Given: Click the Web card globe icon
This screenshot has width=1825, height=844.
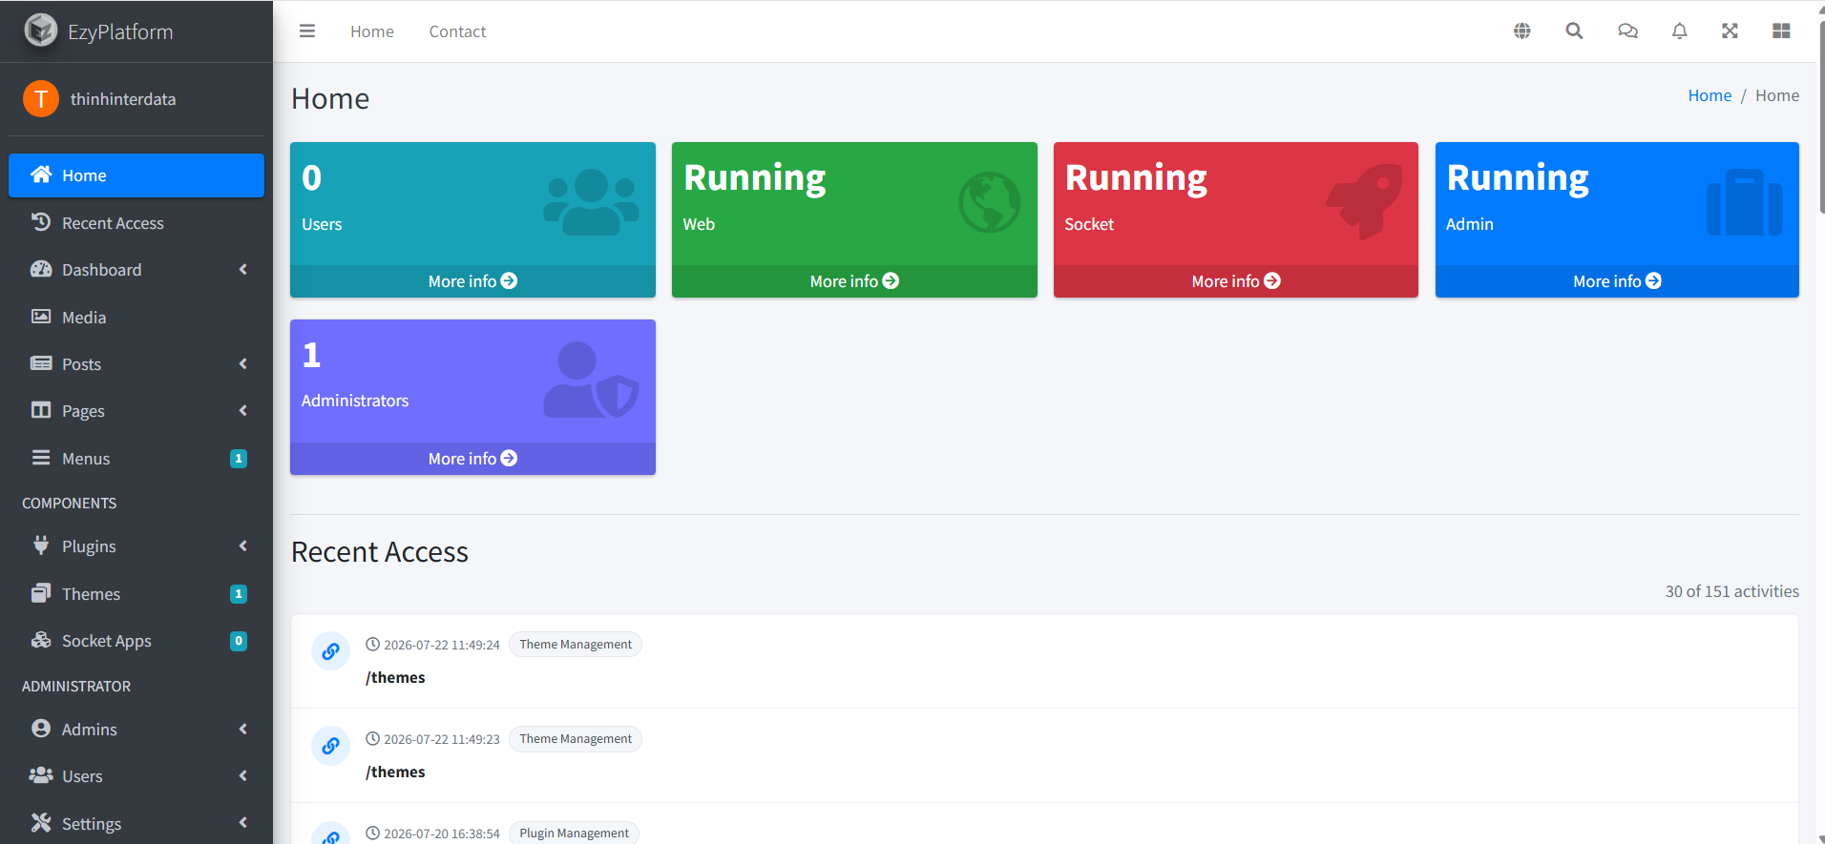Looking at the screenshot, I should coord(990,202).
